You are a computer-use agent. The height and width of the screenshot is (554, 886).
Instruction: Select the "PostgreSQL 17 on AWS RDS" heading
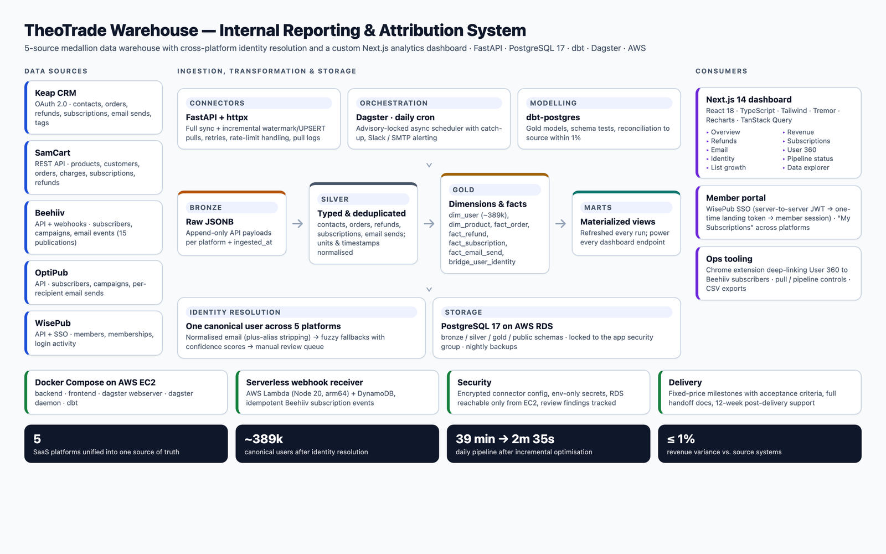click(x=497, y=326)
